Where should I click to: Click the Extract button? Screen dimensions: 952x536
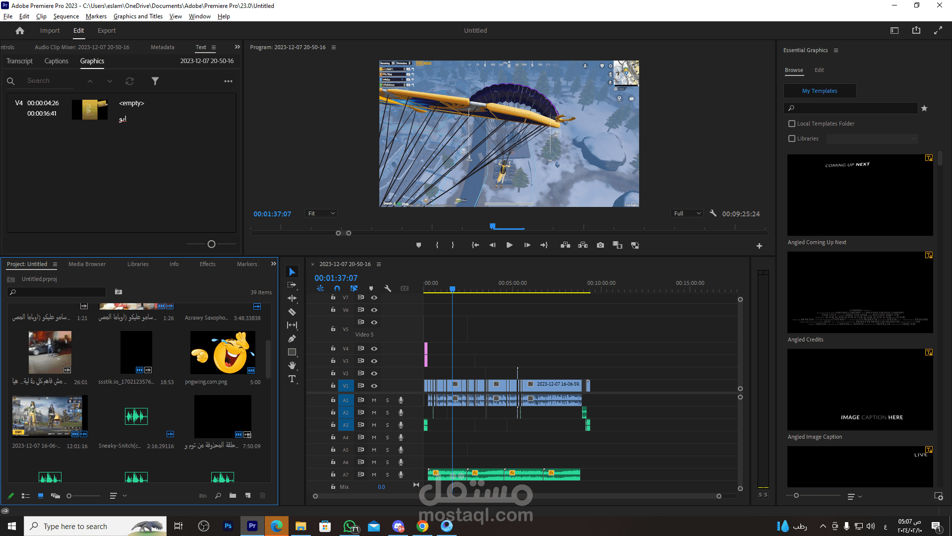(583, 245)
